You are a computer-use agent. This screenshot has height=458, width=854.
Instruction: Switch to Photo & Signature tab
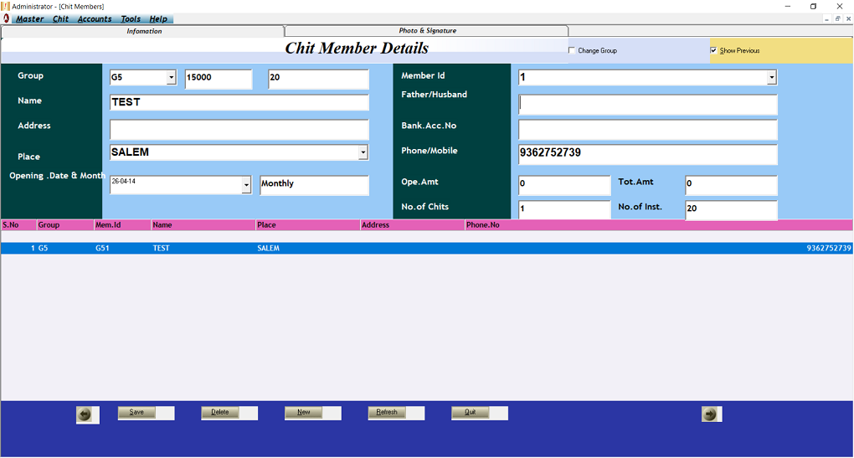click(x=427, y=31)
